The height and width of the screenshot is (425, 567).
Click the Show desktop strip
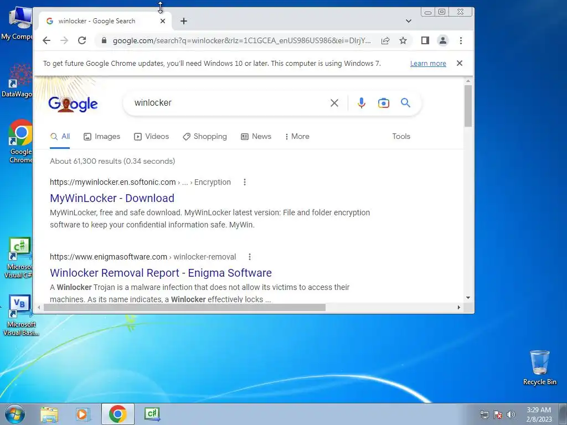pos(563,414)
